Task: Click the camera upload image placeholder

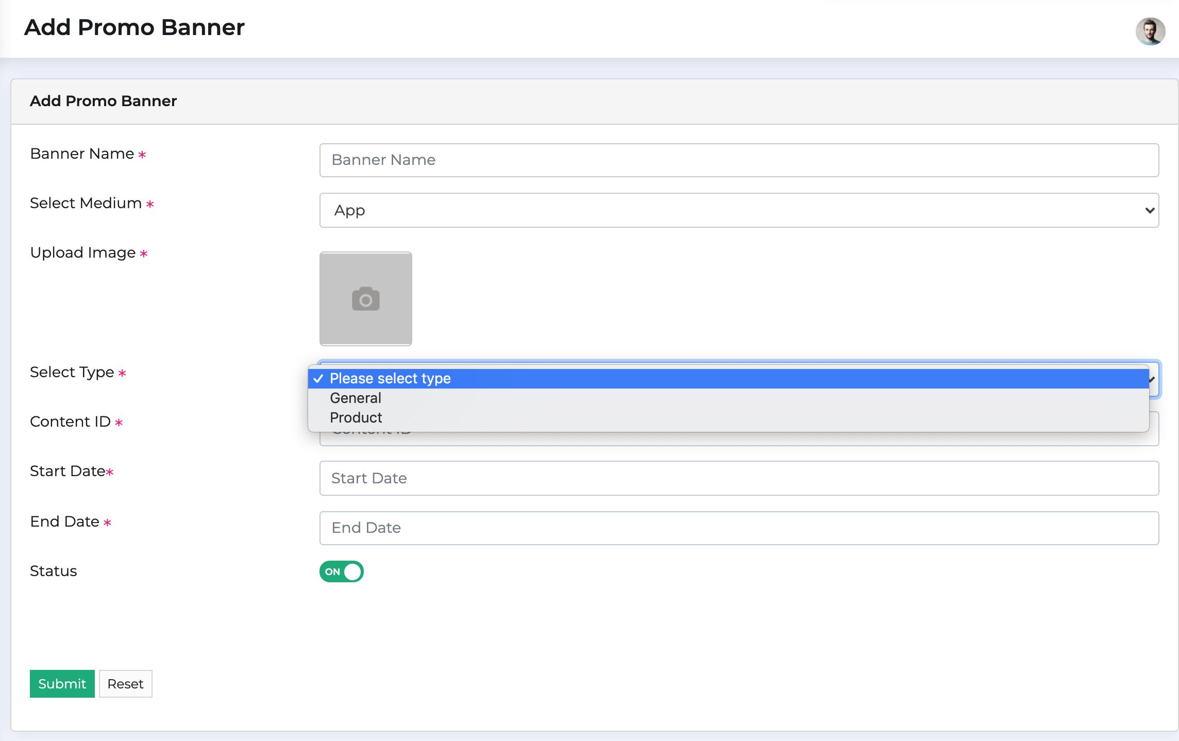Action: click(x=365, y=299)
